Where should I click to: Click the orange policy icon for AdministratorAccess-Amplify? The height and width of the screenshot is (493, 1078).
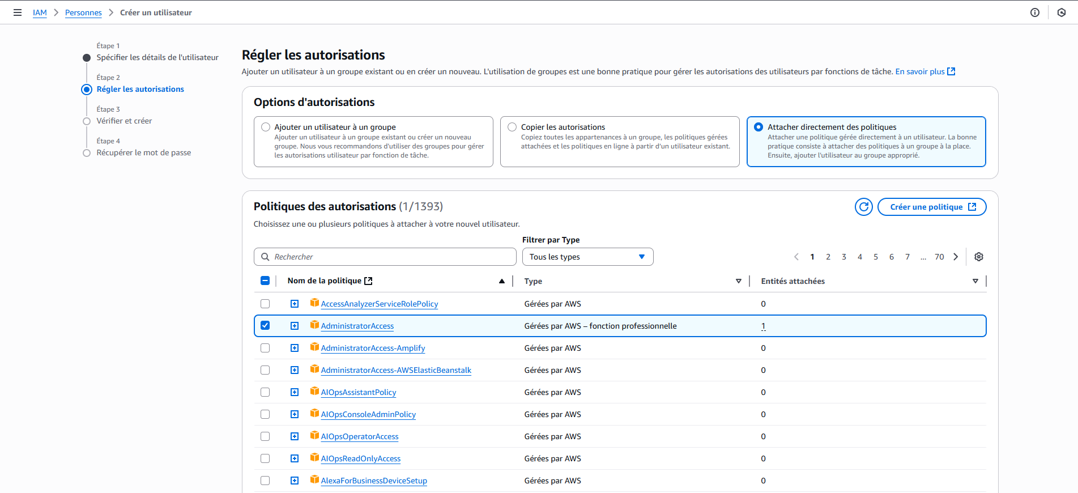click(314, 347)
